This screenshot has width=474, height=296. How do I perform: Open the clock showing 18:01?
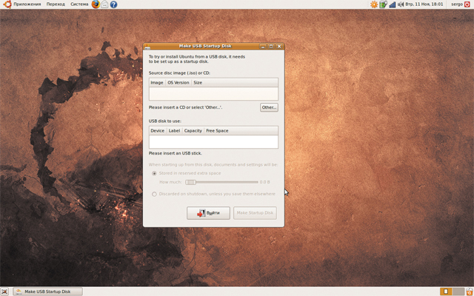[x=424, y=4]
